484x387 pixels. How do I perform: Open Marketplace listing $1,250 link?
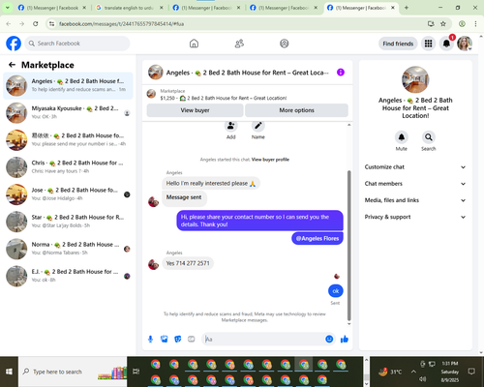(224, 98)
